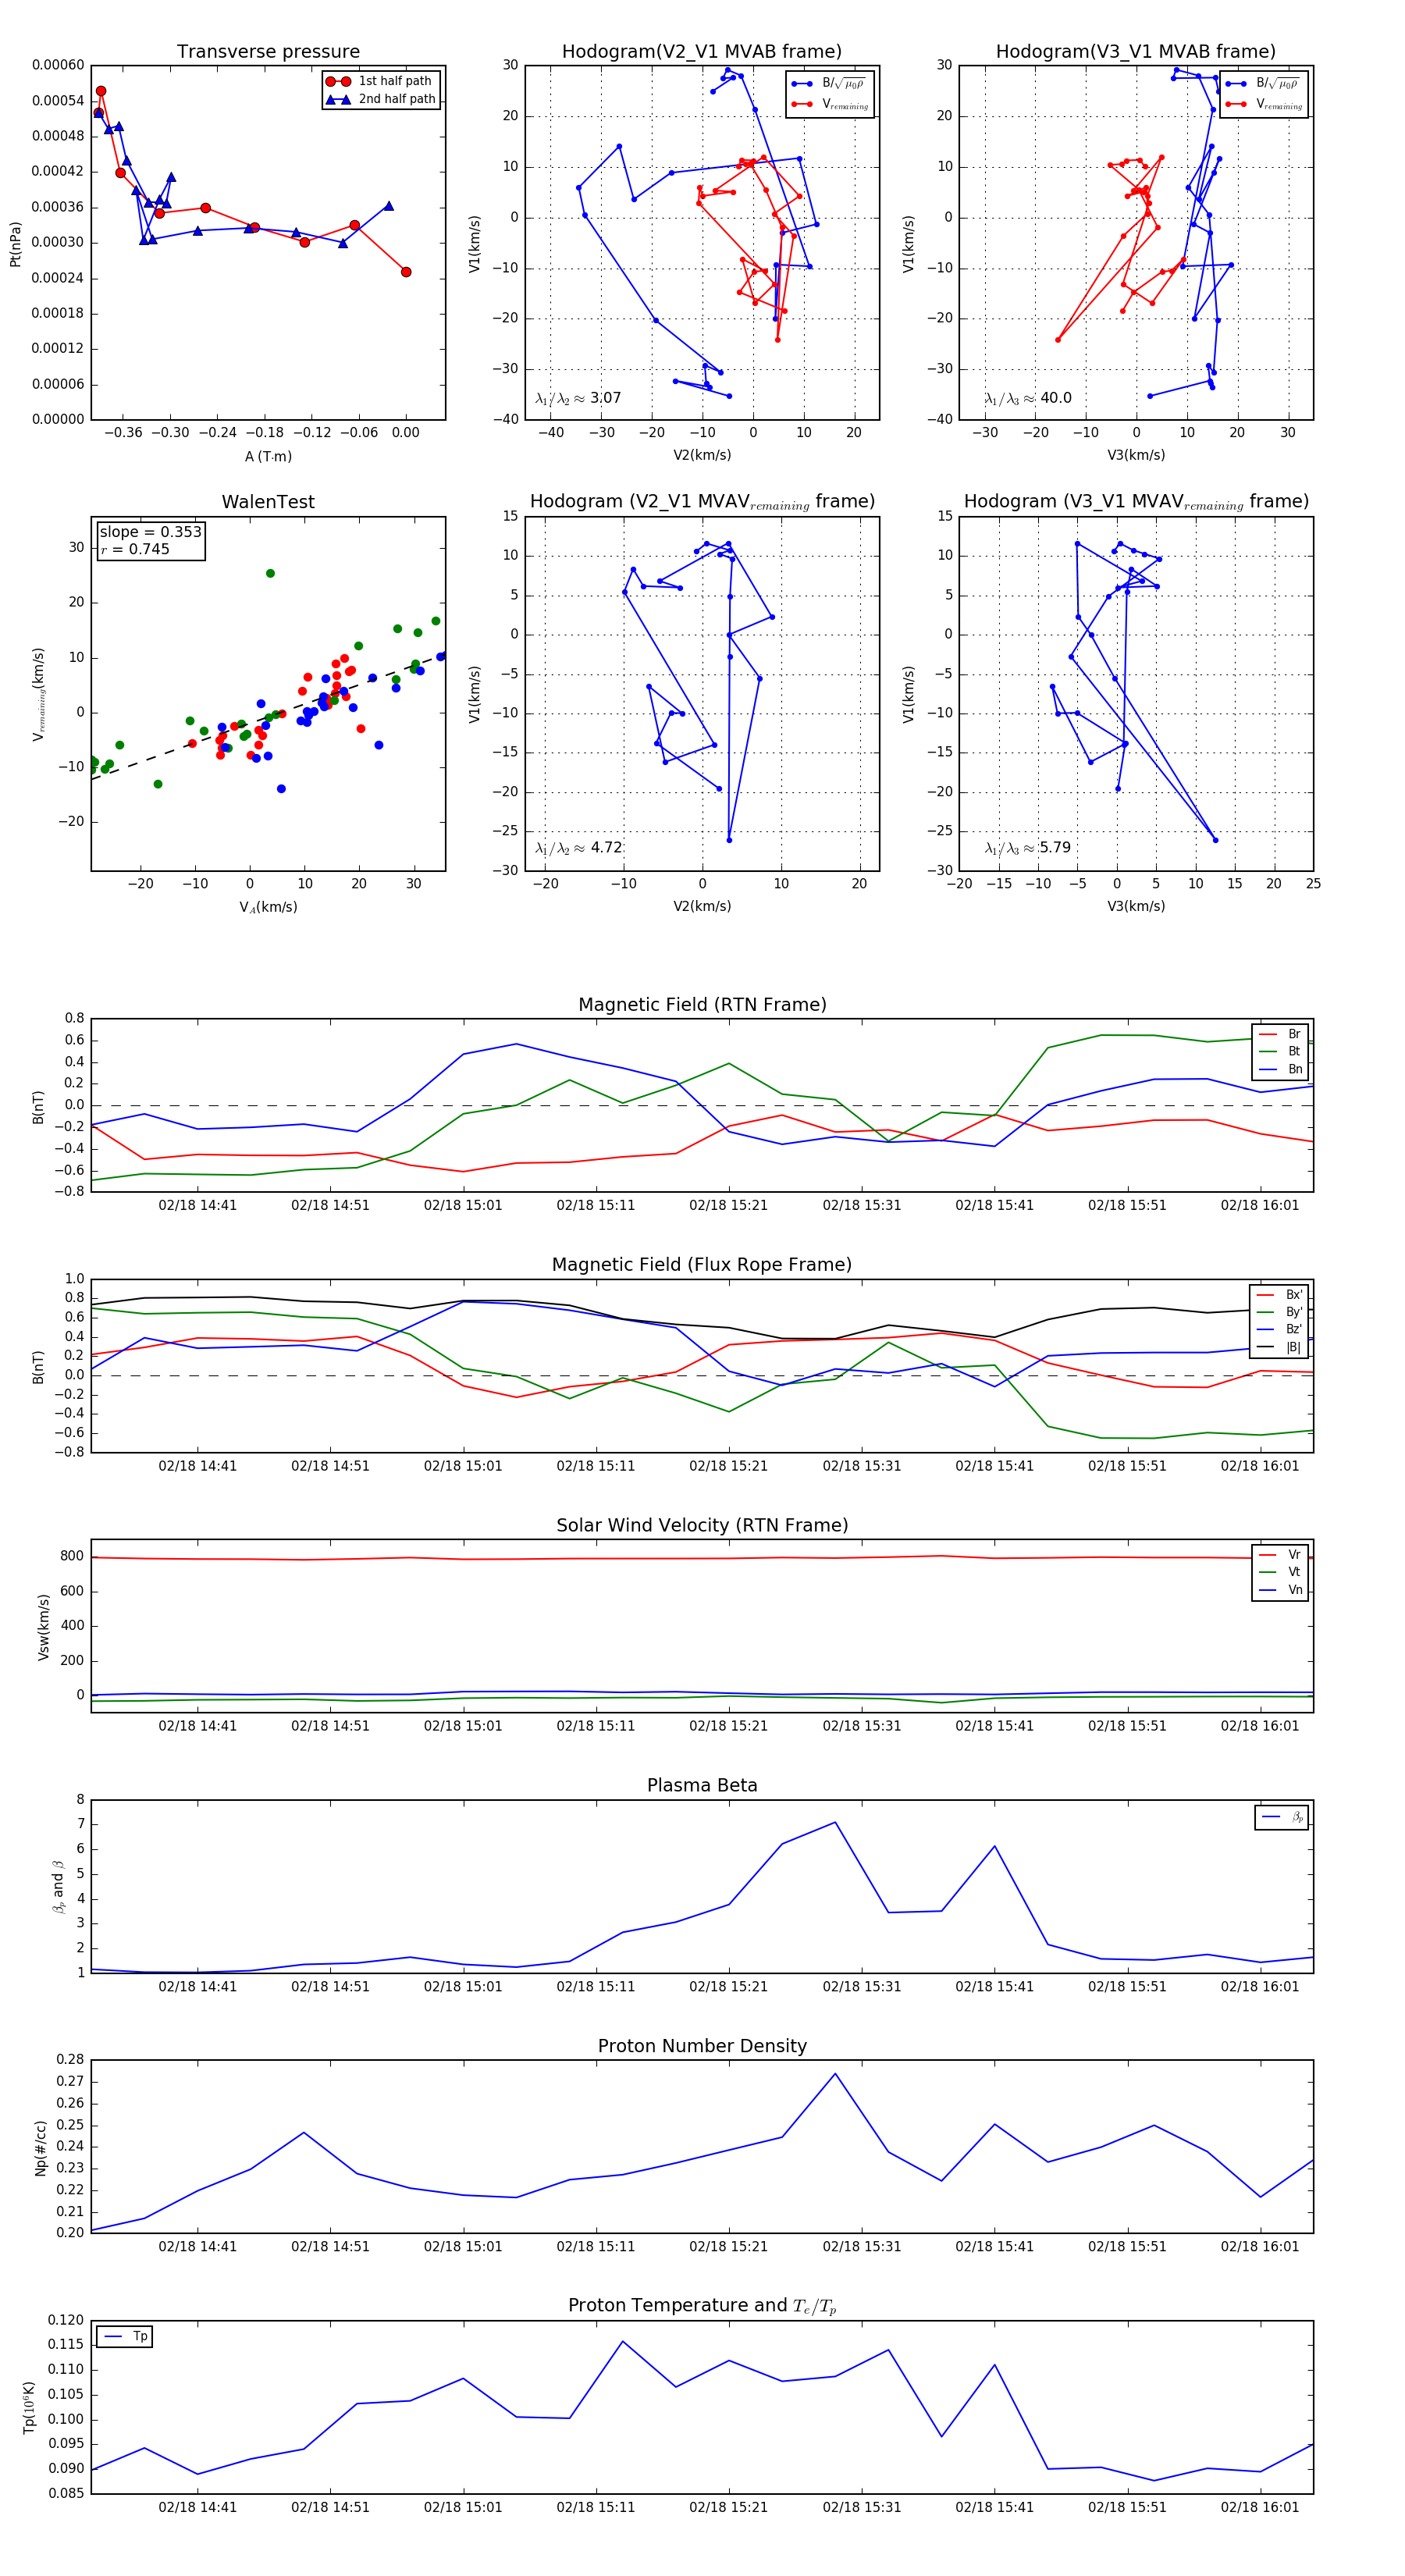Click the WalenTest "Vremaining(km/s)" y-axis label

(x=38, y=695)
